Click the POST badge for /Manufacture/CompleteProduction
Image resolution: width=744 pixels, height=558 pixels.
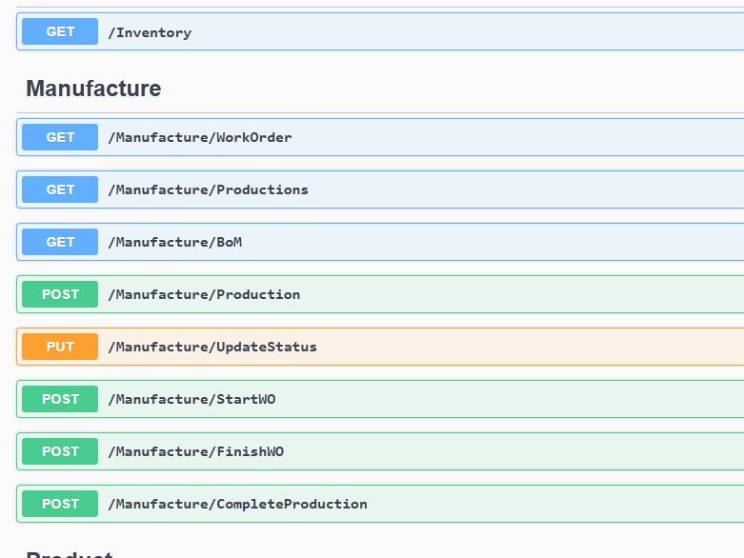(x=60, y=504)
